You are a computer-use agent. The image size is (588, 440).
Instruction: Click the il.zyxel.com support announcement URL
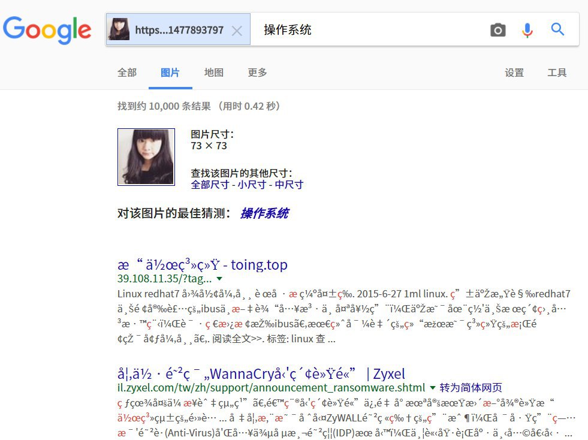271,387
